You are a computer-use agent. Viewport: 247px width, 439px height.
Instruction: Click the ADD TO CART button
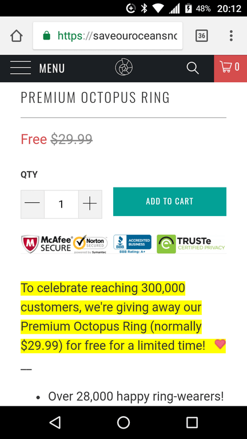tap(170, 202)
